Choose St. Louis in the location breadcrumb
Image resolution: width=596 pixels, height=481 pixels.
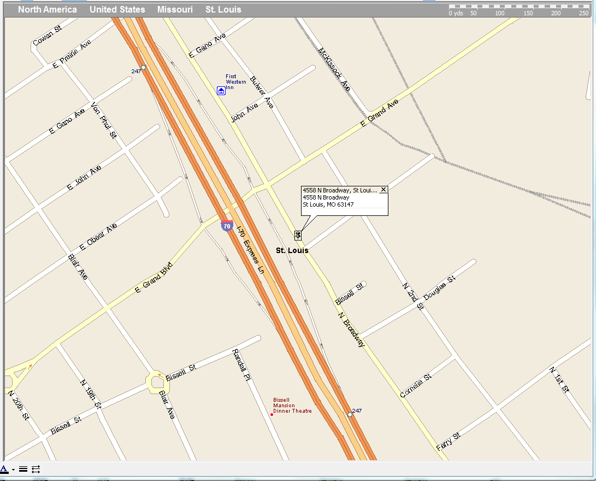(223, 9)
